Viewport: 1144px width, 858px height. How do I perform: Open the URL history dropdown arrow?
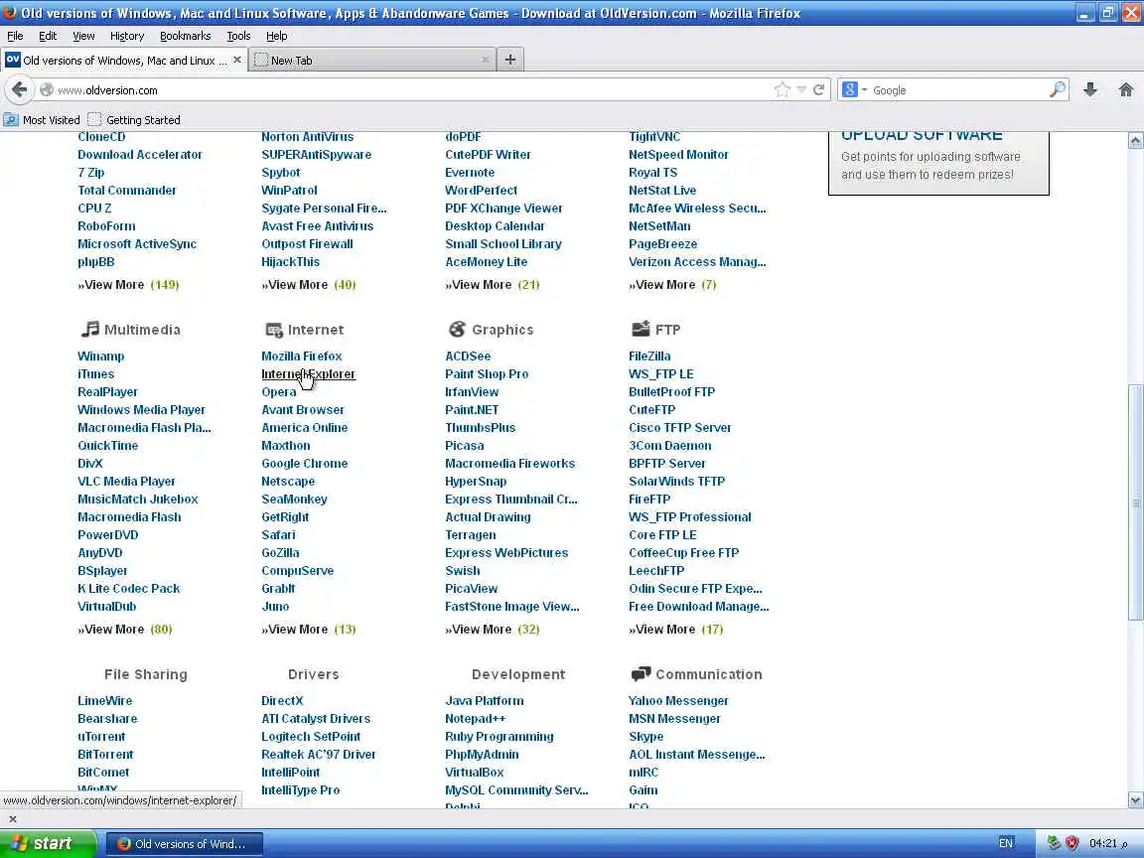click(x=801, y=89)
